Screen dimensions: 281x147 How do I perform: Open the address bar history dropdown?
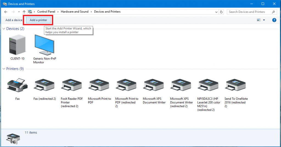coord(216,12)
